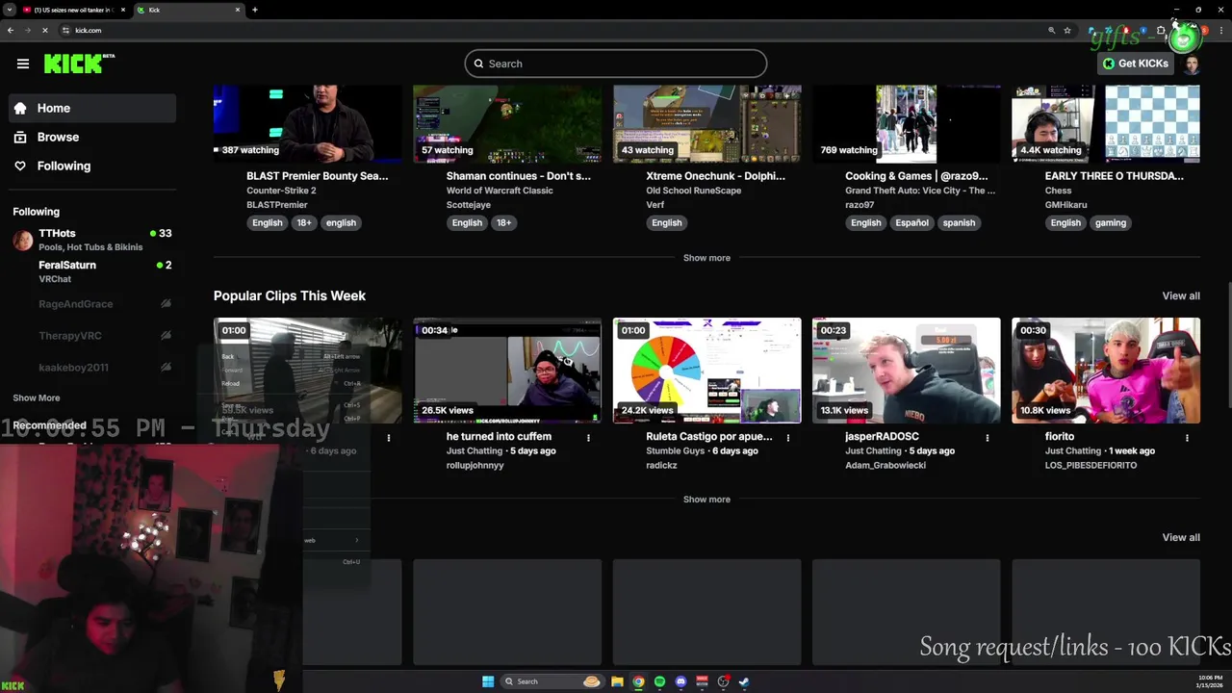The height and width of the screenshot is (693, 1232).
Task: Switch to the Kick browser tab
Action: point(188,10)
